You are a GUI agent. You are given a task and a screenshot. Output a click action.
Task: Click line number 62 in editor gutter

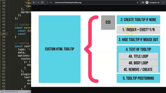pyautogui.click(x=4, y=74)
